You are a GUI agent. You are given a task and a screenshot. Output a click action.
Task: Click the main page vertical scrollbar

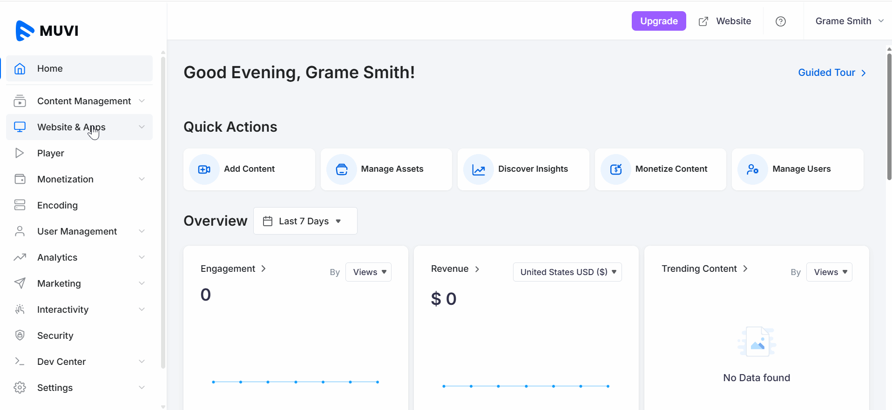coord(889,116)
